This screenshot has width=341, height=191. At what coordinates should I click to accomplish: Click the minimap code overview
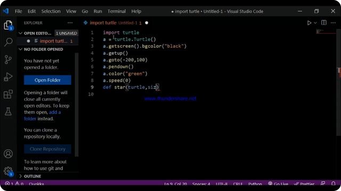326,32
